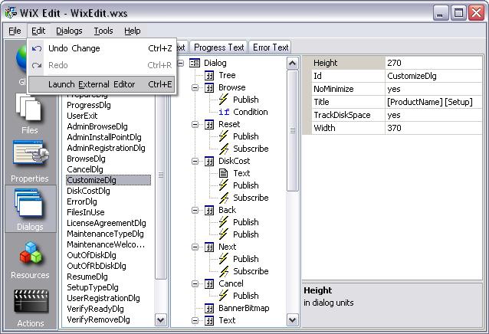Select BrowseDlg in dialog list

86,159
